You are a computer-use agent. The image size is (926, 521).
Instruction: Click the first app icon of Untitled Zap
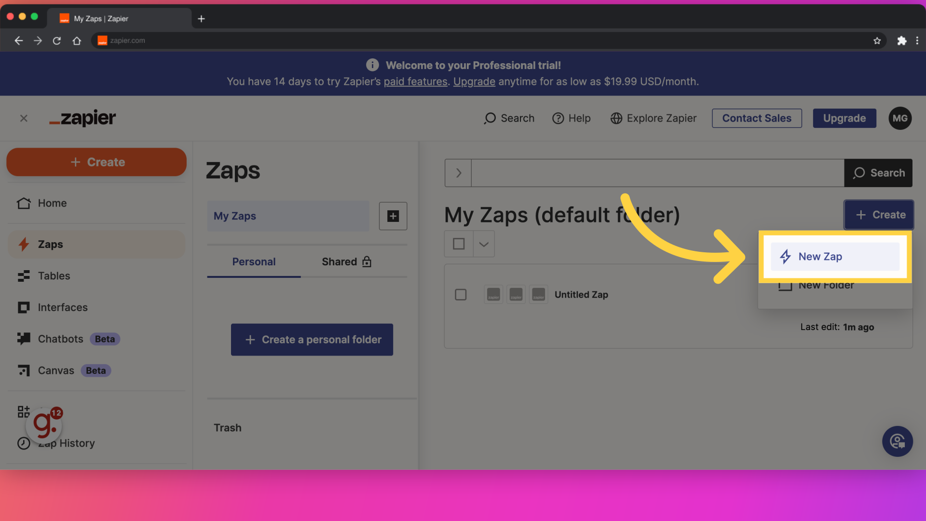pos(493,294)
